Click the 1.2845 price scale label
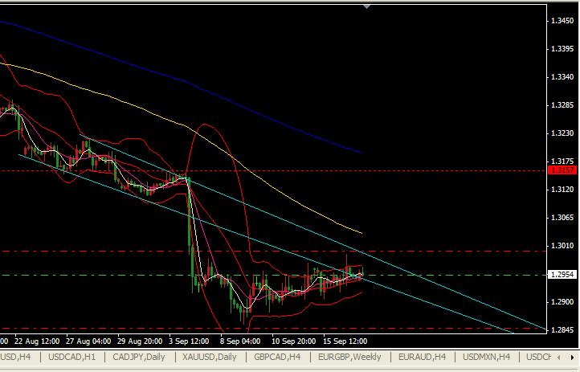This screenshot has height=372, width=580. 562,330
